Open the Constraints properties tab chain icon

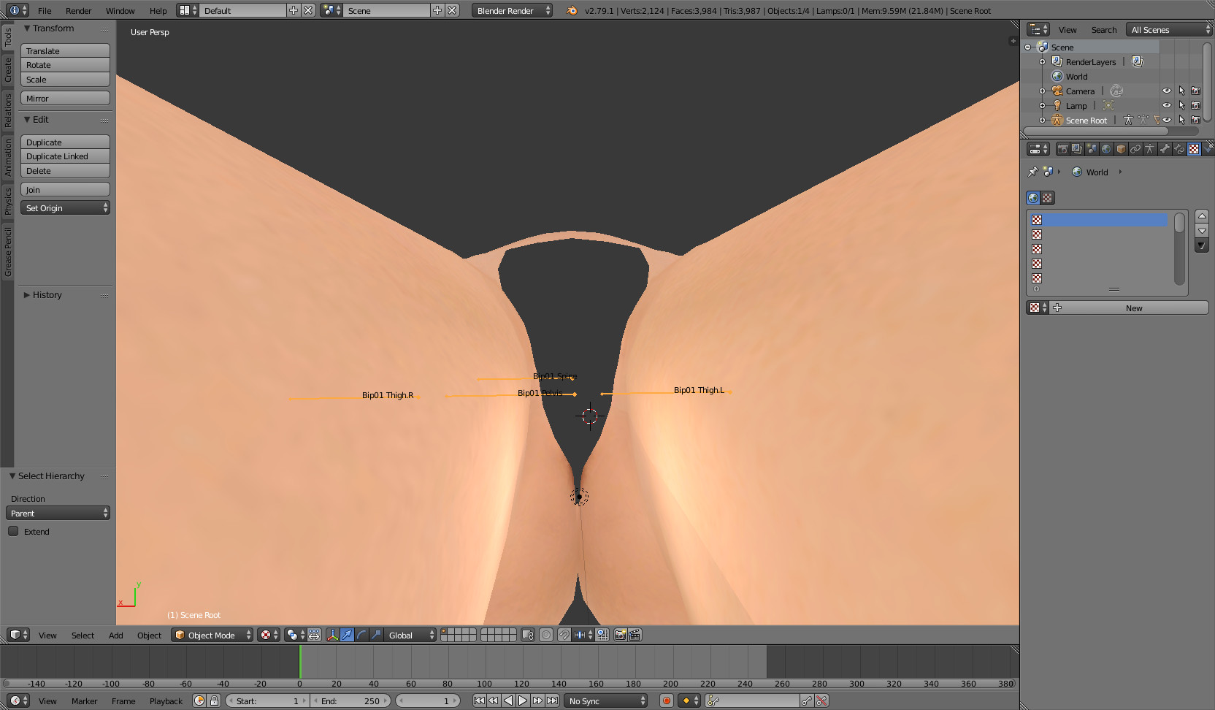[1135, 149]
